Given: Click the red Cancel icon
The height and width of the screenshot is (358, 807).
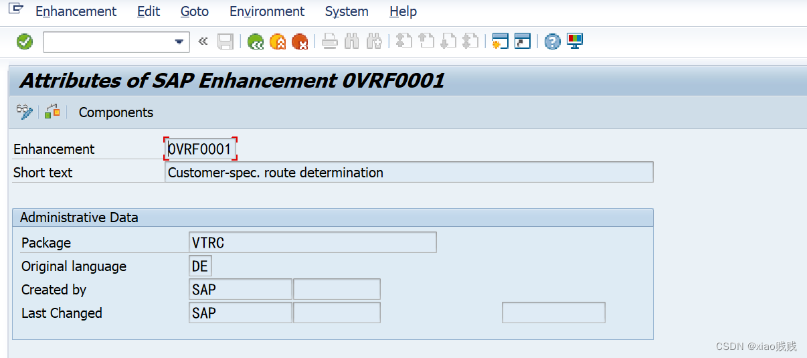Looking at the screenshot, I should click(x=300, y=41).
